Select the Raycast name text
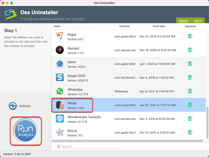 [73, 48]
